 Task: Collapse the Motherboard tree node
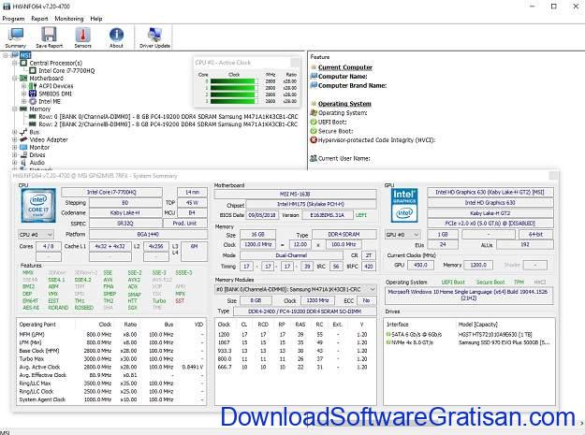click(x=15, y=79)
